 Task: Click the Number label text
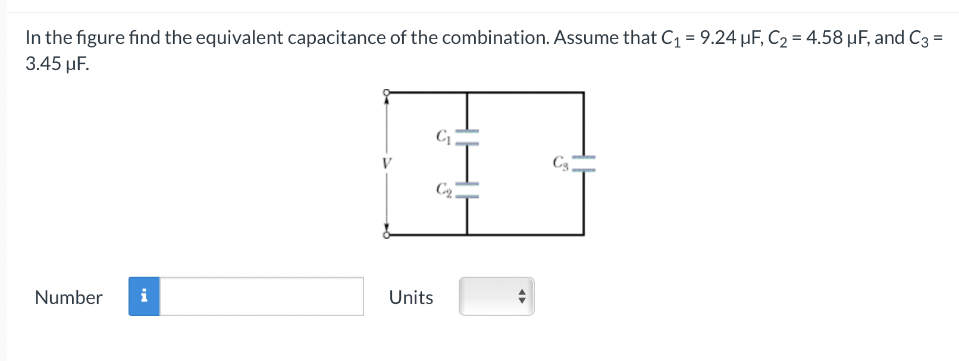[68, 297]
